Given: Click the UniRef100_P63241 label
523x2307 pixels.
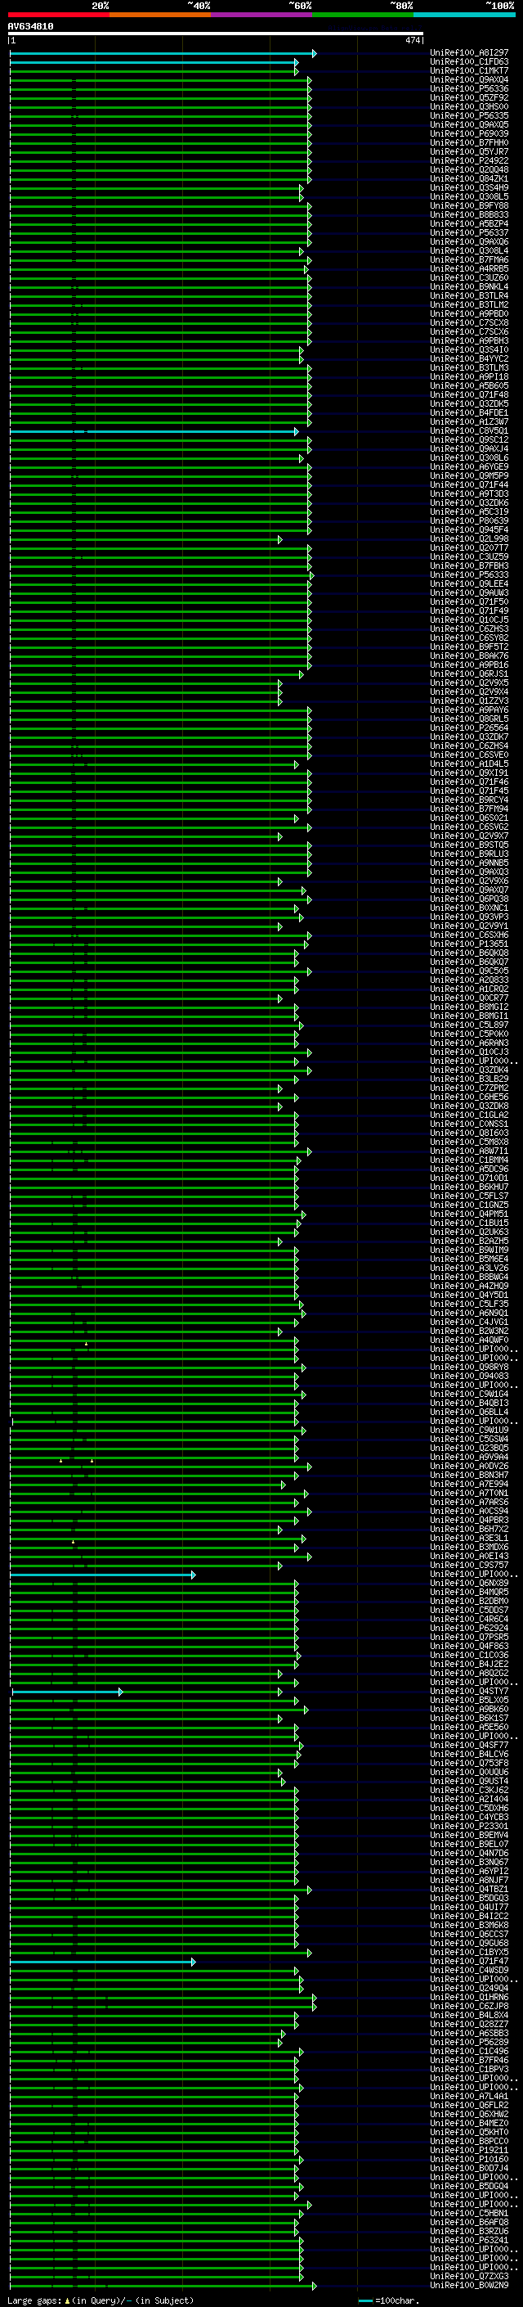Looking at the screenshot, I should click(x=469, y=2240).
